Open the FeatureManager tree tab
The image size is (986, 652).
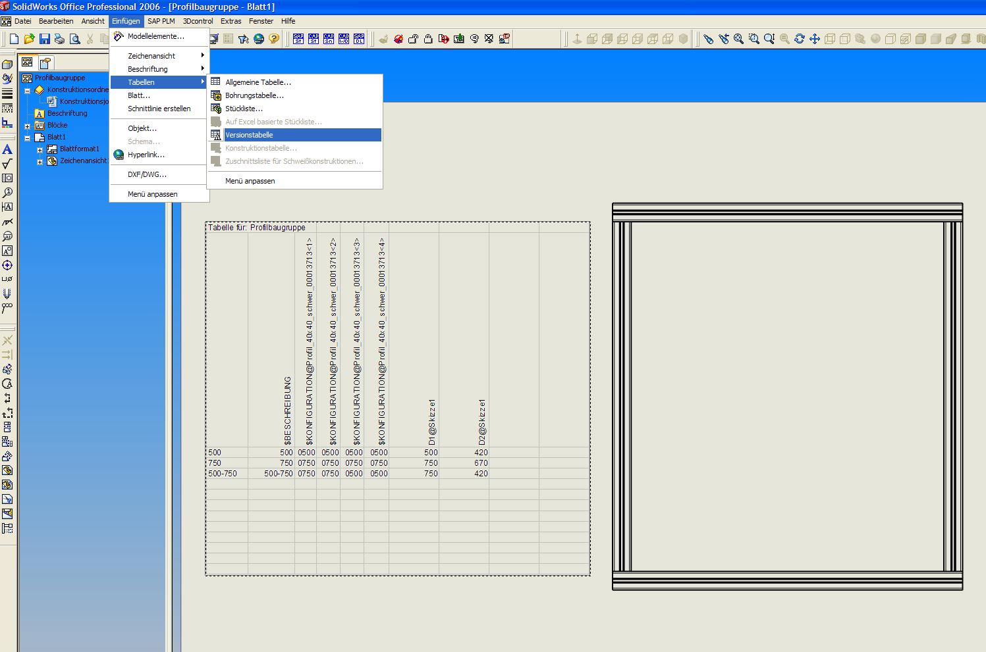pyautogui.click(x=27, y=63)
